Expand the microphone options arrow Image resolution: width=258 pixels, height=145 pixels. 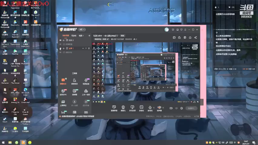pyautogui.click(x=154, y=108)
